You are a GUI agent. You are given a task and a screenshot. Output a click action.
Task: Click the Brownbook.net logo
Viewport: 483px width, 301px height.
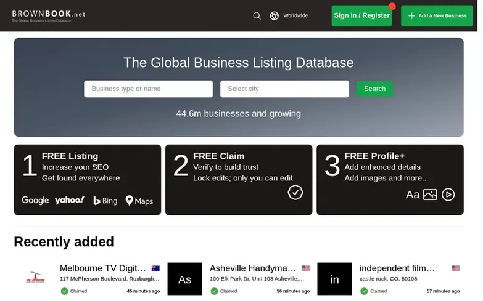coord(49,15)
